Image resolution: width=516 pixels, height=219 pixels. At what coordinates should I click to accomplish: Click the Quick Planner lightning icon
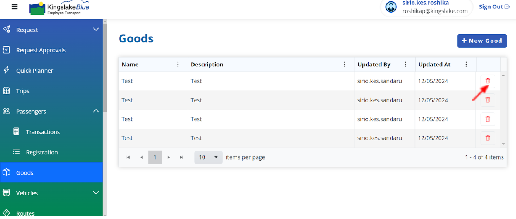tap(6, 70)
